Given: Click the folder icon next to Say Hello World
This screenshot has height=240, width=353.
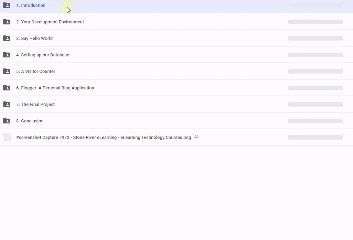Looking at the screenshot, I should click(x=7, y=38).
